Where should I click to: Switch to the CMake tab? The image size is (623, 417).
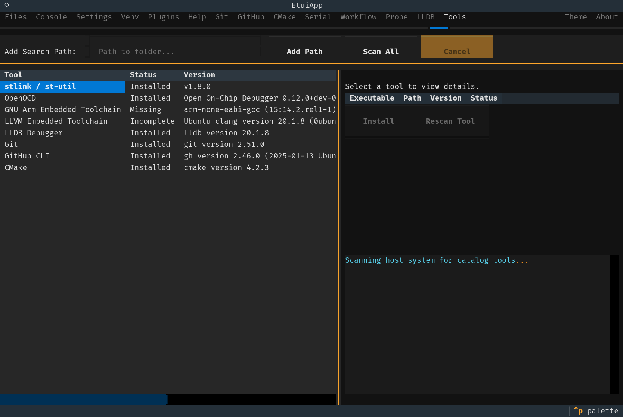click(285, 17)
